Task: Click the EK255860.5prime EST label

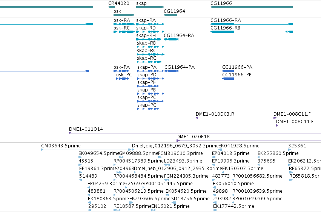Action: click(x=278, y=153)
